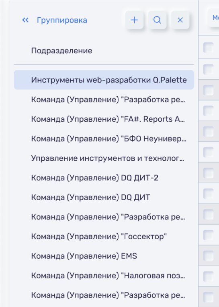Select Команда (Управление) "БФО Неунивер..." item
219x307 pixels.
[x=104, y=139]
